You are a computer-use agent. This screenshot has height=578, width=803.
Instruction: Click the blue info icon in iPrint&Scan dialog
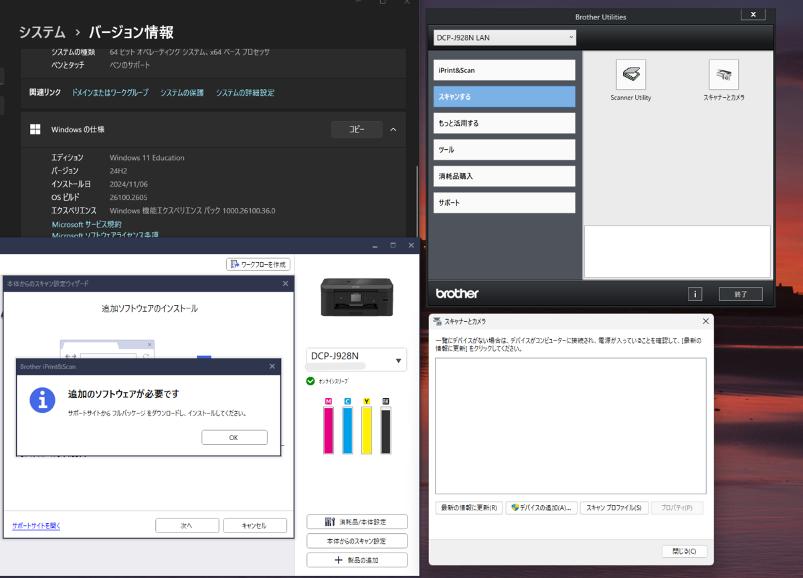42,400
